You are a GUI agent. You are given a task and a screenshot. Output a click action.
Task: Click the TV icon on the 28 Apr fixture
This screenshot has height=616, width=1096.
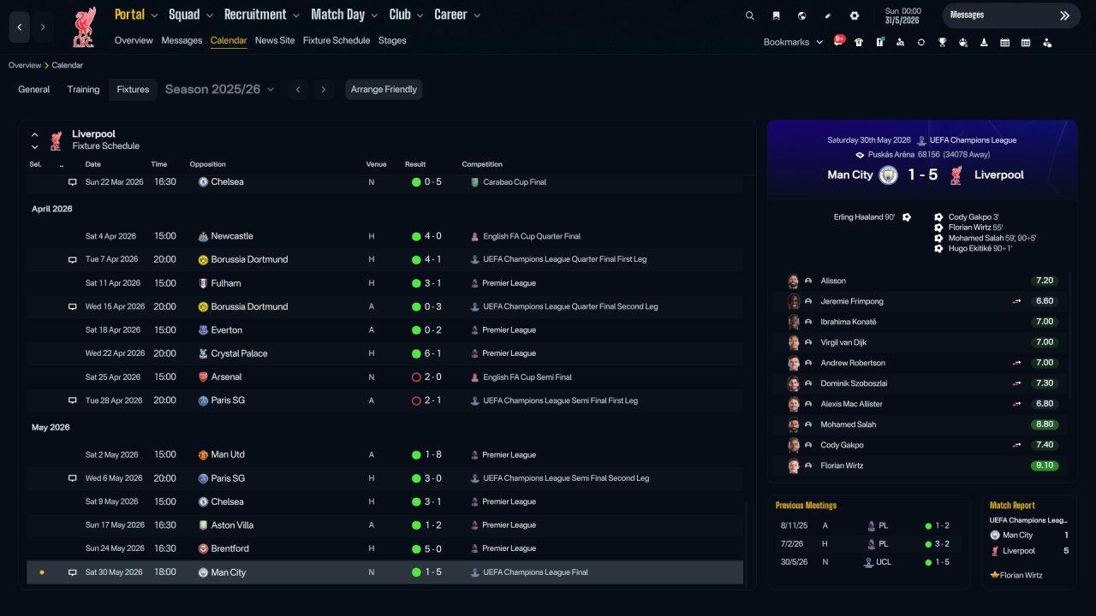click(x=73, y=400)
